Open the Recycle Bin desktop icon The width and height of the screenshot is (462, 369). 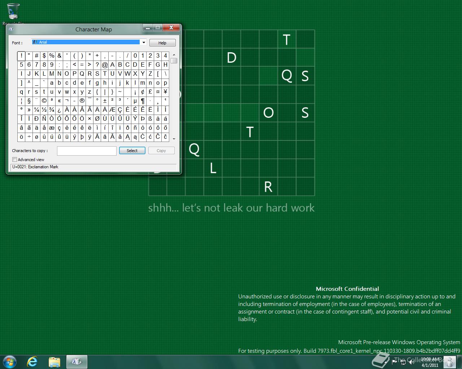13,14
